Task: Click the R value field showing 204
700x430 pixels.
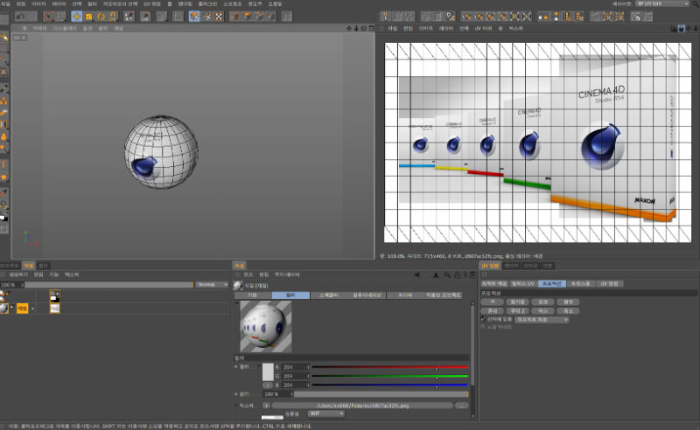Action: tap(295, 367)
